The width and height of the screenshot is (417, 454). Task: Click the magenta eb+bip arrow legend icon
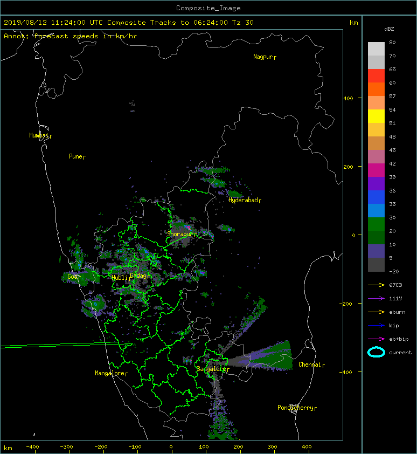(x=376, y=339)
